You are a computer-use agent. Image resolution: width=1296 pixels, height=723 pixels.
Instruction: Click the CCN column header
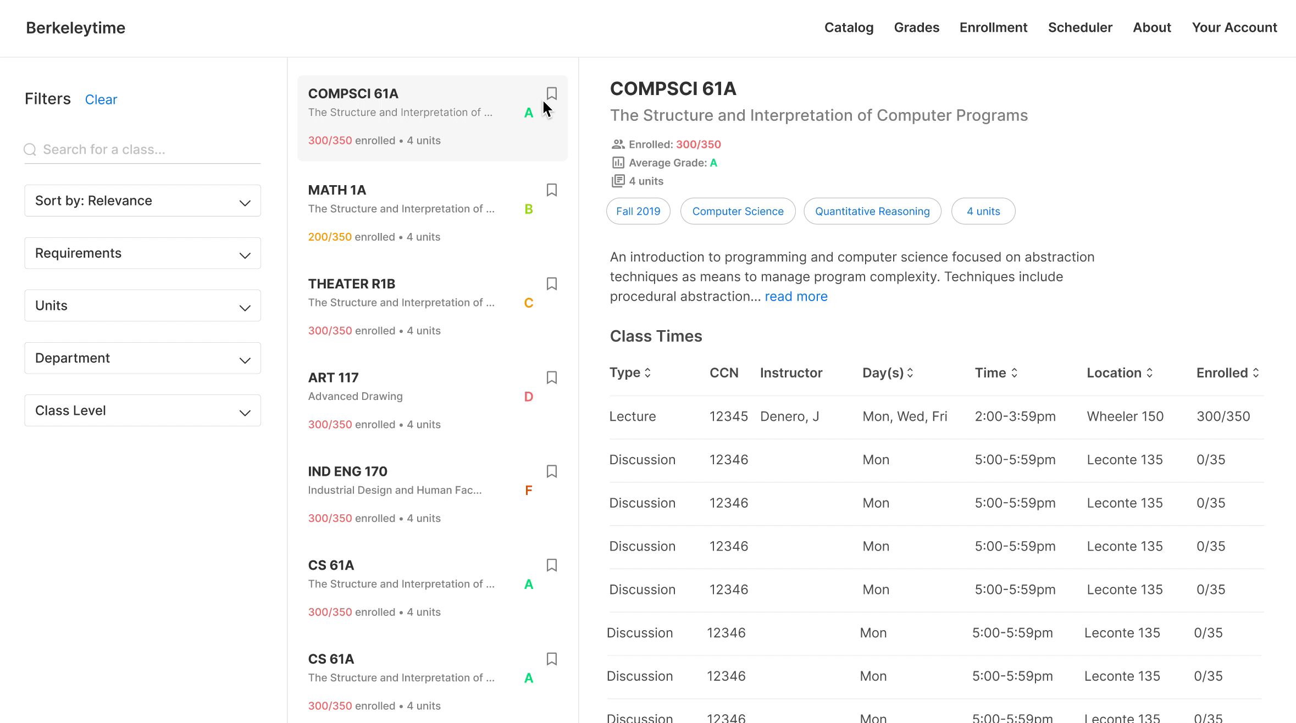pos(724,373)
